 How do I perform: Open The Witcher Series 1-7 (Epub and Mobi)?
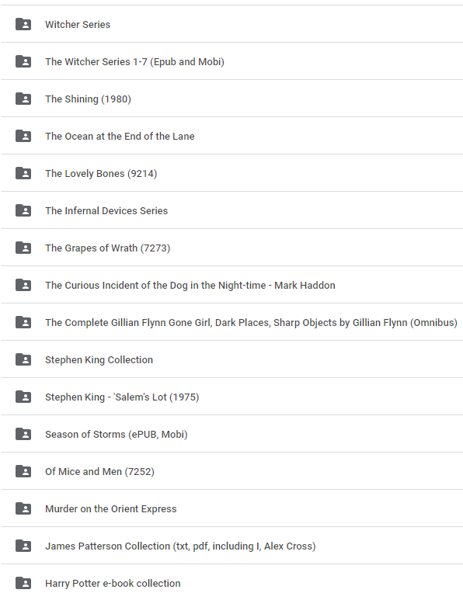click(x=231, y=61)
